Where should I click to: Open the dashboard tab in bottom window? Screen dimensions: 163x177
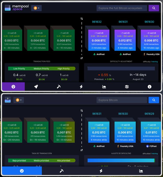(22, 171)
